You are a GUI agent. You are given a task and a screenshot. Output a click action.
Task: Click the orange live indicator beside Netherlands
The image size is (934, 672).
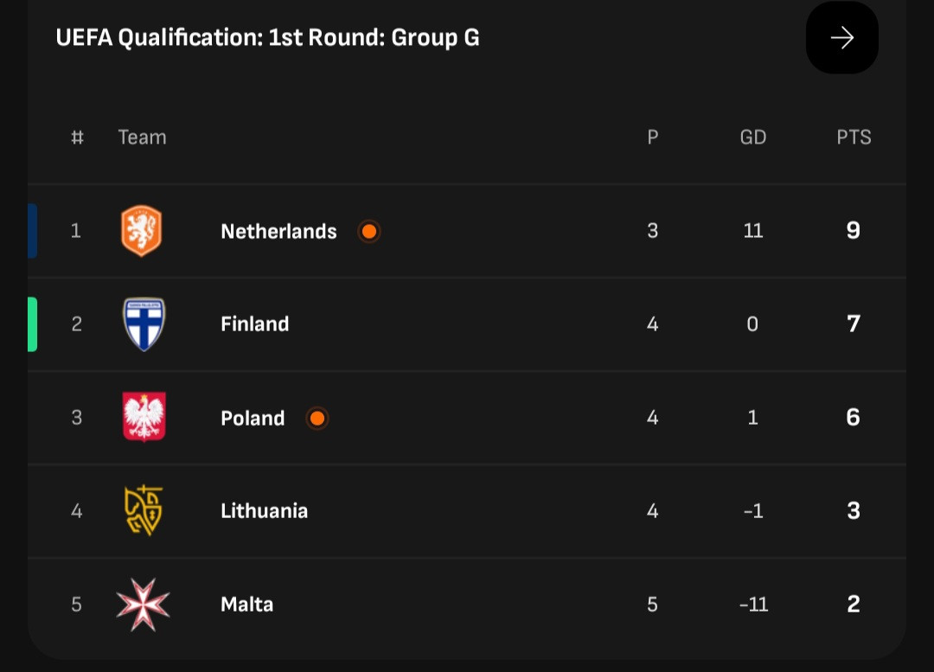pyautogui.click(x=369, y=231)
